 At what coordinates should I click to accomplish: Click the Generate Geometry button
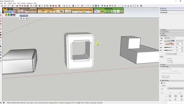coord(108,11)
